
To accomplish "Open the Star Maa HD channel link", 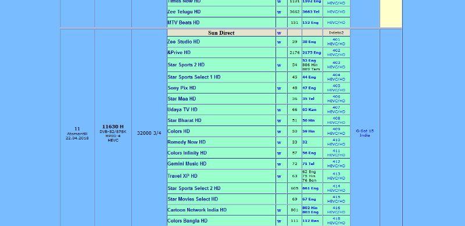I will tap(182, 99).
